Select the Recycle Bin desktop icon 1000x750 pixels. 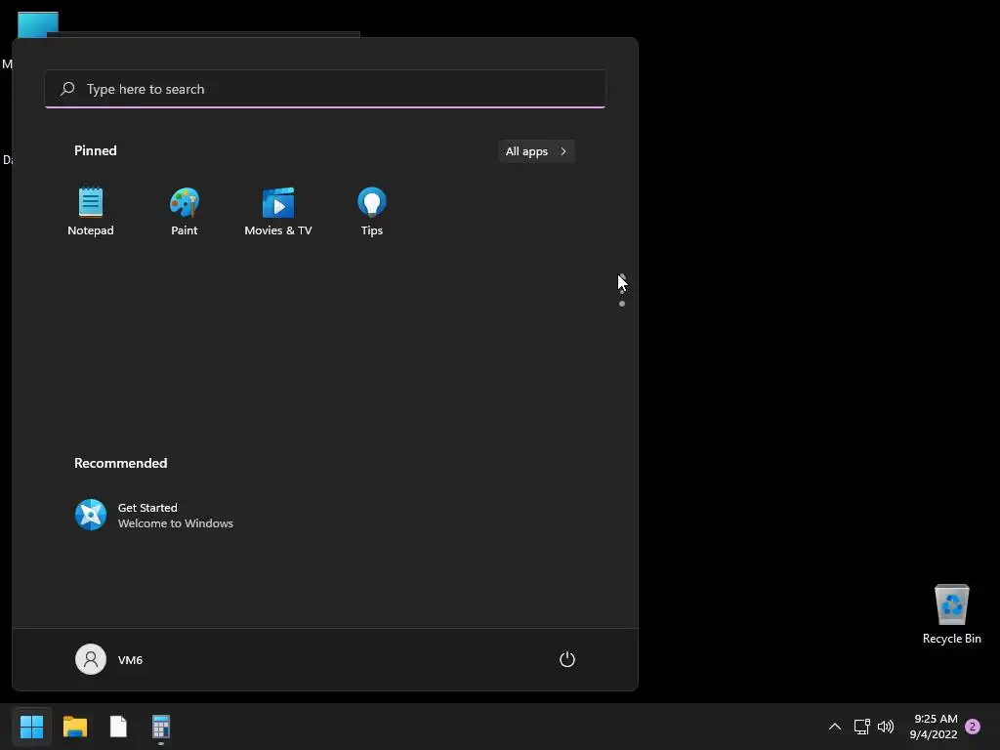click(x=951, y=614)
